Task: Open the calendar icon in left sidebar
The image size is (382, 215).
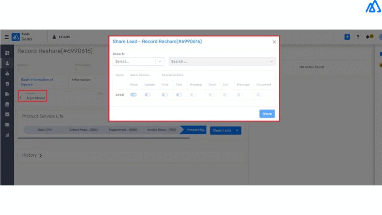Action: [7, 125]
